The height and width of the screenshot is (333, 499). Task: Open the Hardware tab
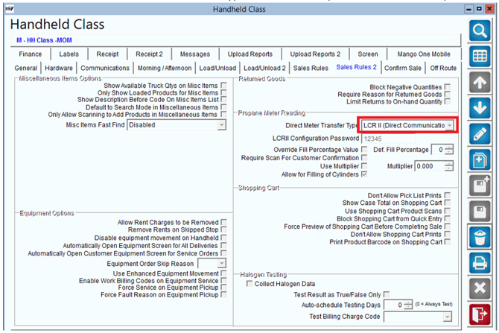point(59,68)
